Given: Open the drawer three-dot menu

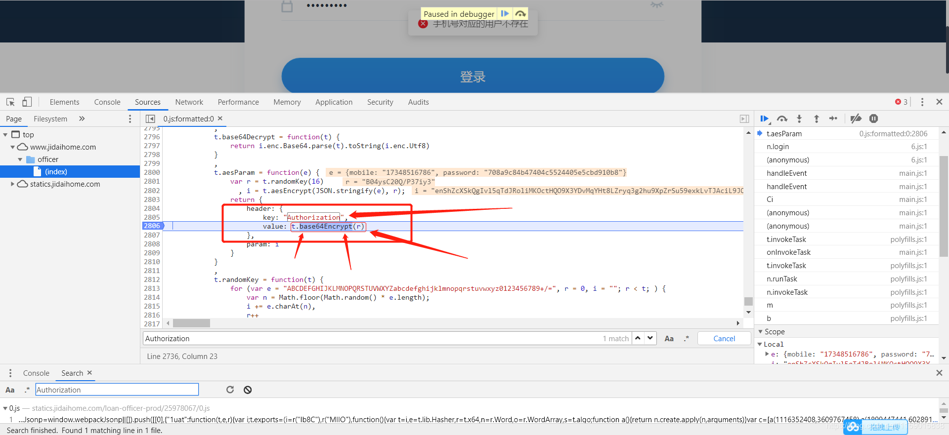Looking at the screenshot, I should click(x=10, y=373).
